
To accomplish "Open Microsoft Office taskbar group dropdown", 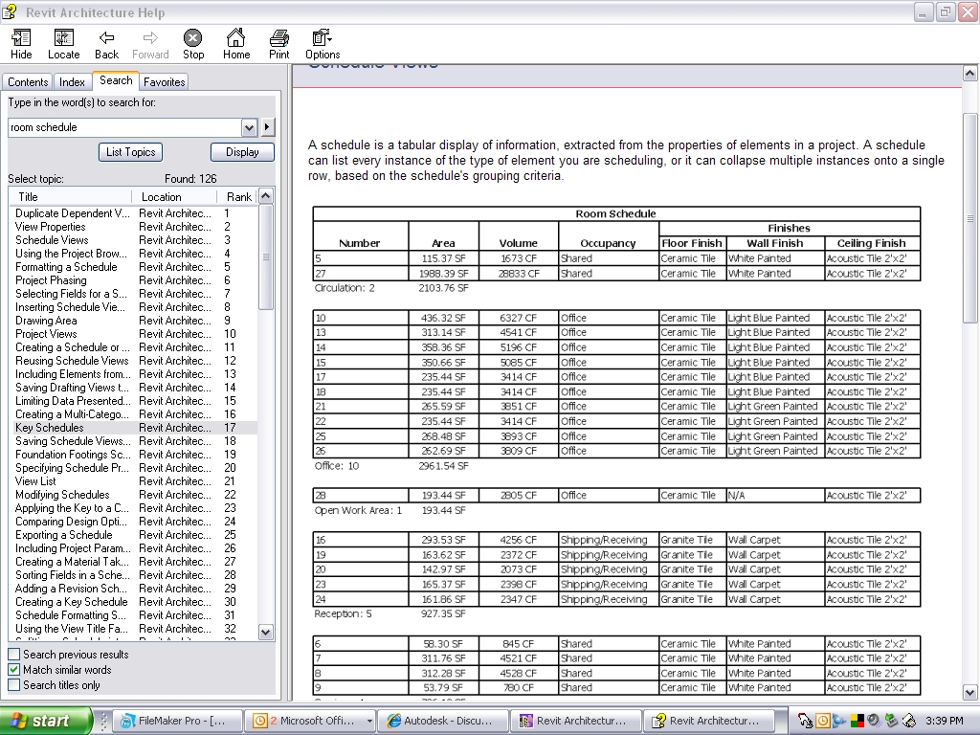I will (x=369, y=721).
